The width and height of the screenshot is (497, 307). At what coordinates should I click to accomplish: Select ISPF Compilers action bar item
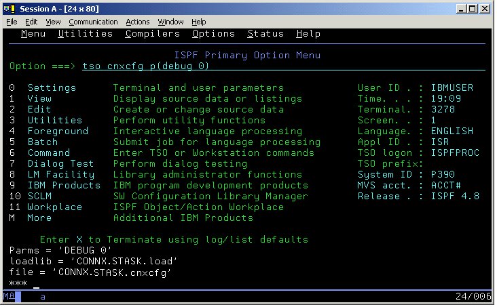153,34
